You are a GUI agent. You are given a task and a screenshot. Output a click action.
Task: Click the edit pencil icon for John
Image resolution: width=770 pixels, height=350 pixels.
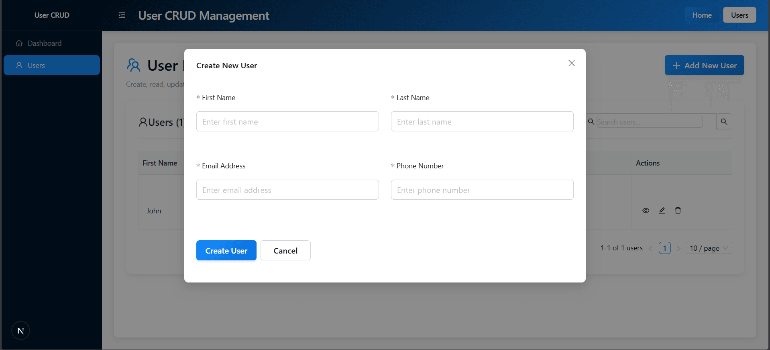(x=662, y=211)
